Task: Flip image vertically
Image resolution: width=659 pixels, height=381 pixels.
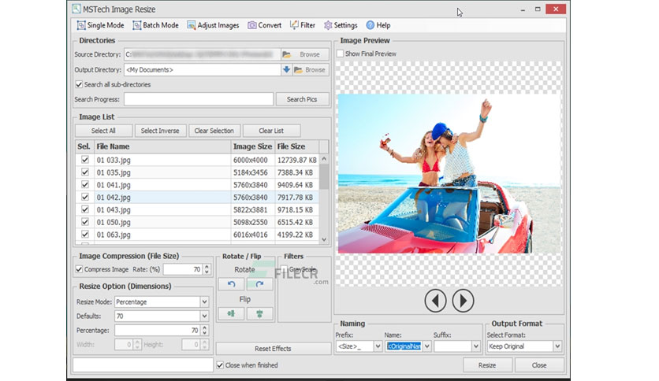Action: 259,314
